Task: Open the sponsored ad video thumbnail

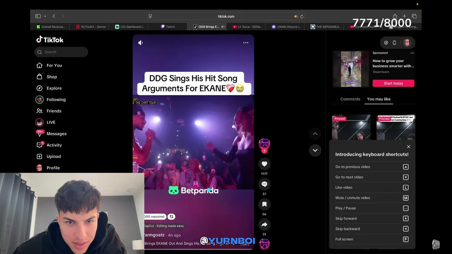Action: click(x=351, y=69)
